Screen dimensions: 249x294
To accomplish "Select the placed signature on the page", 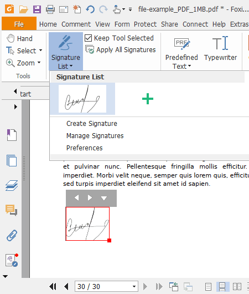I will point(87,224).
